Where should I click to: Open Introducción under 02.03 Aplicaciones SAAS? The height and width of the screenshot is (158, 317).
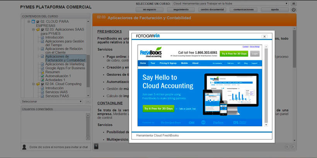54,38
